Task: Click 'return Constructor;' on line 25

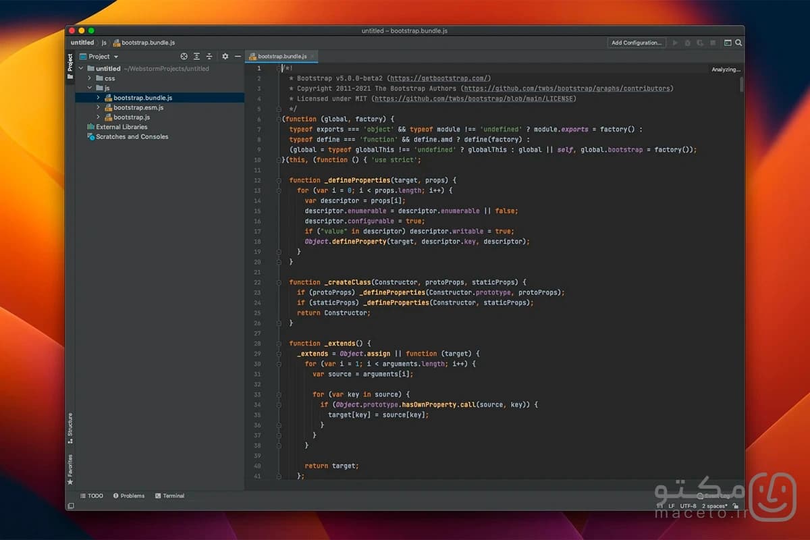Action: pyautogui.click(x=333, y=313)
